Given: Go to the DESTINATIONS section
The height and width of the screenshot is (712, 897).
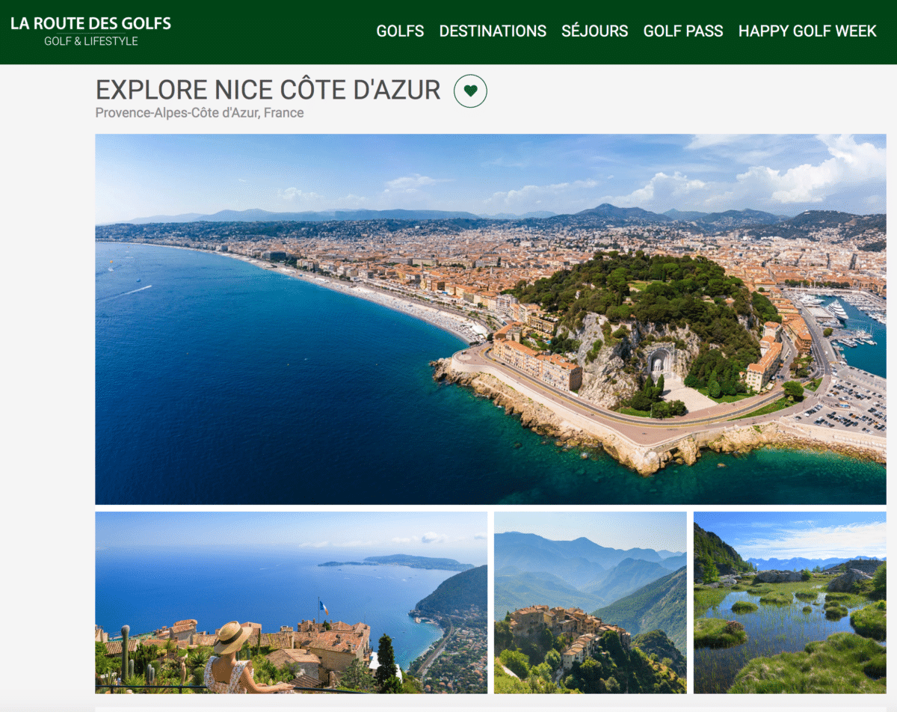Looking at the screenshot, I should pos(493,31).
